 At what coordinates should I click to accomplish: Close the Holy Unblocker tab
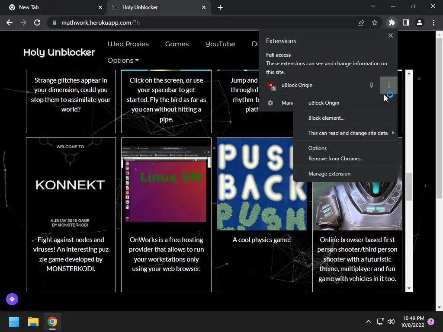[204, 7]
